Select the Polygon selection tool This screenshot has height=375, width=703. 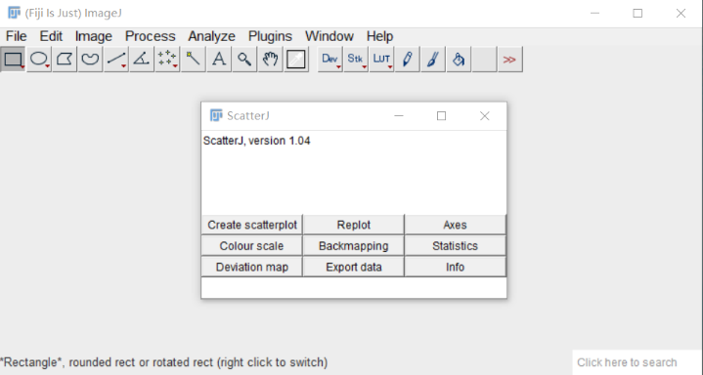click(x=65, y=60)
